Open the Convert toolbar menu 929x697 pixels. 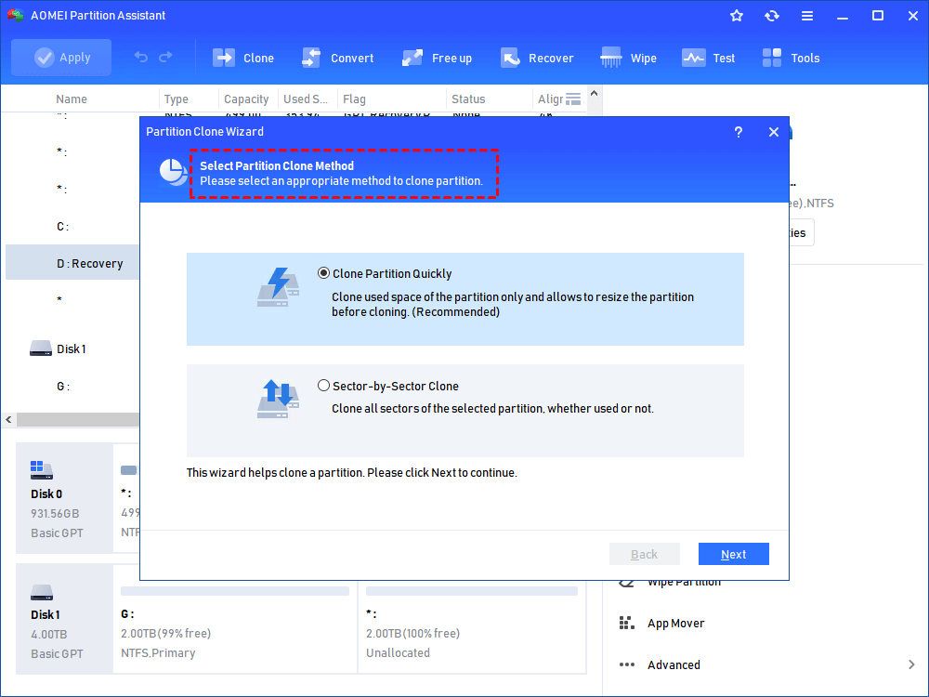click(338, 58)
